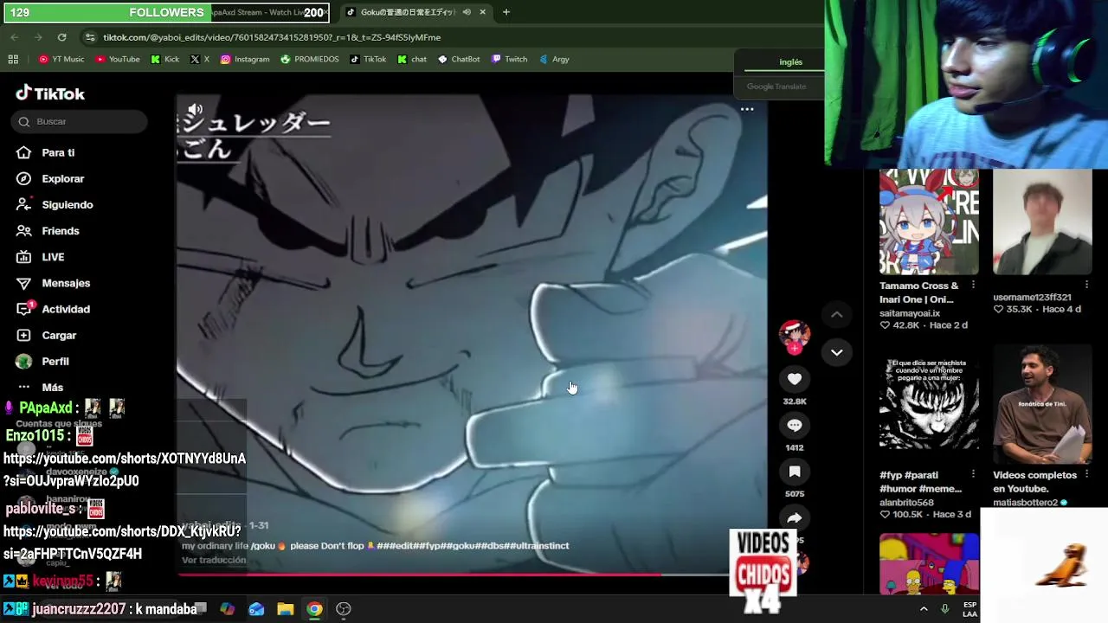The width and height of the screenshot is (1108, 623).
Task: Open Perfil in sidebar
Action: click(55, 361)
